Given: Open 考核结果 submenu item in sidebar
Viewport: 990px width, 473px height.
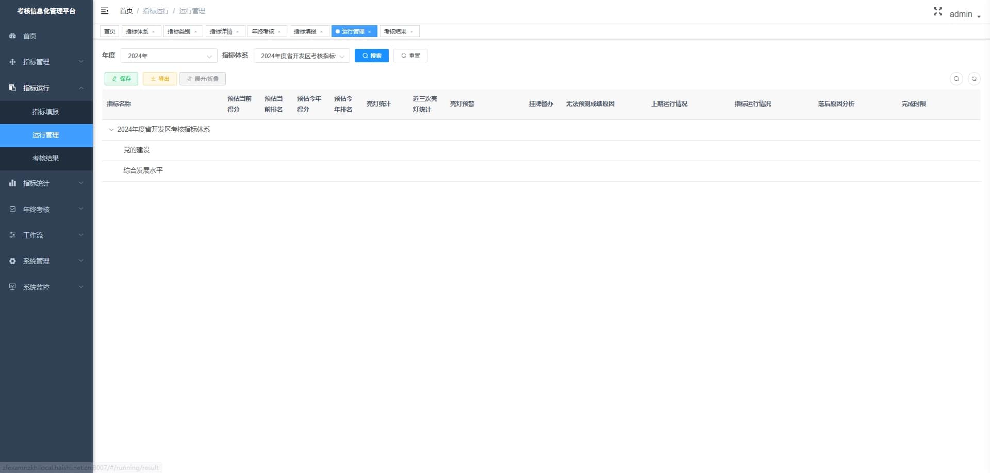Looking at the screenshot, I should 46,158.
